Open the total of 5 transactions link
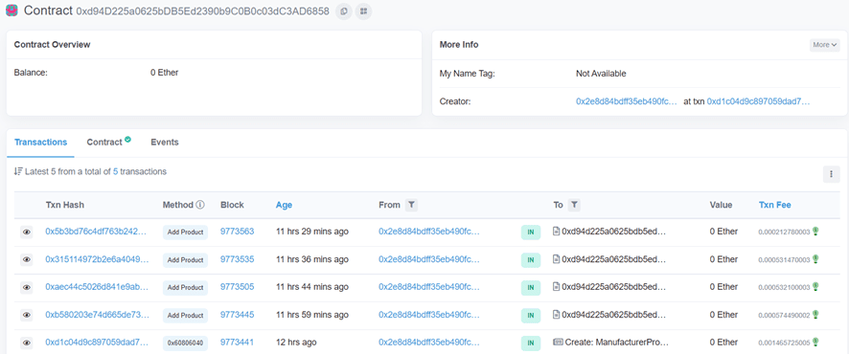This screenshot has width=849, height=354. click(x=115, y=172)
